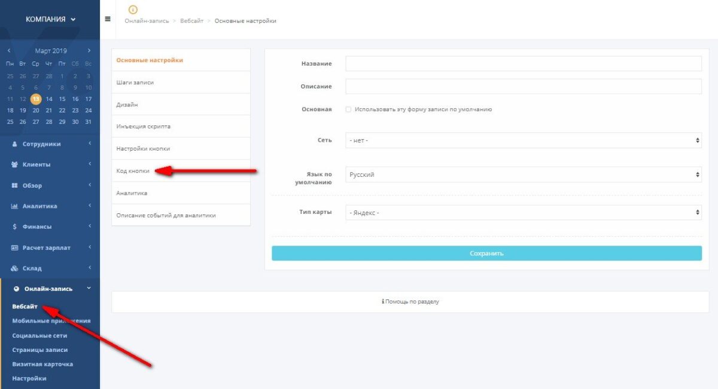Screen dimensions: 718x389
Task: Select Мобильные приложения in sidebar
Action: point(51,321)
